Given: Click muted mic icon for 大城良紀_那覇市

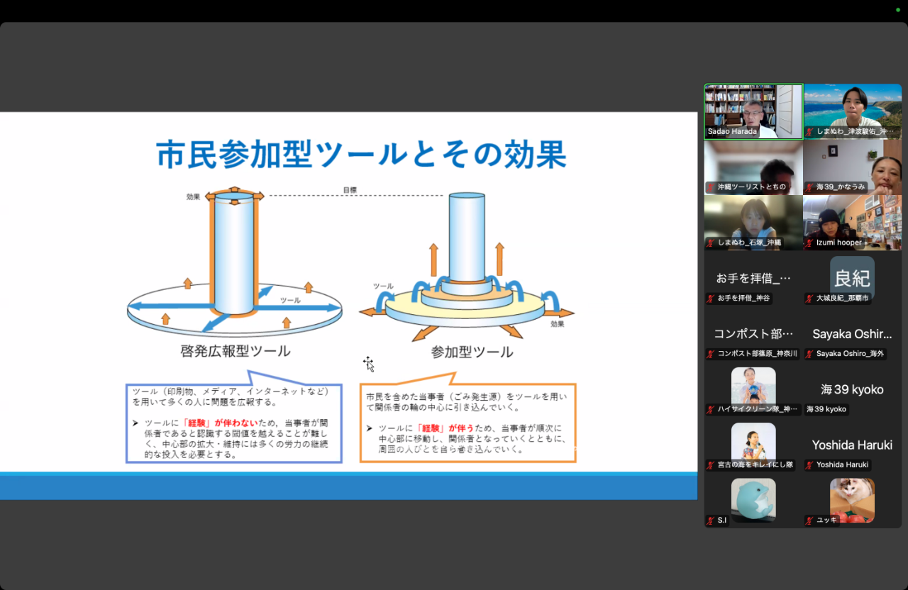Looking at the screenshot, I should (810, 299).
